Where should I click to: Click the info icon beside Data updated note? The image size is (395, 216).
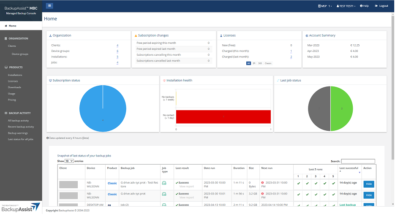48,138
